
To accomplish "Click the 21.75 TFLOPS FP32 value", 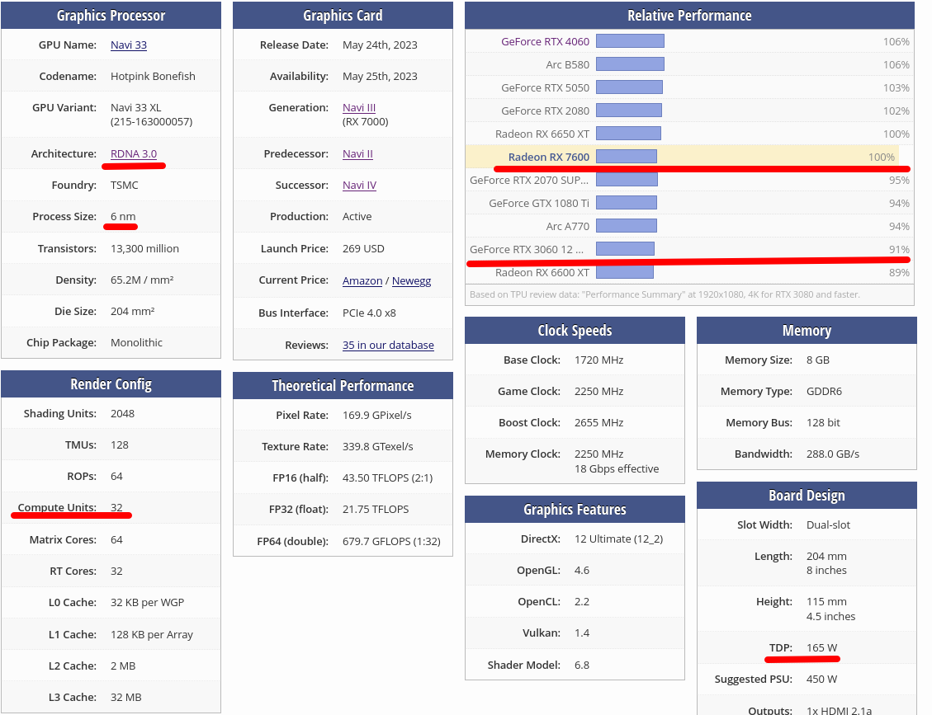I will [x=376, y=510].
